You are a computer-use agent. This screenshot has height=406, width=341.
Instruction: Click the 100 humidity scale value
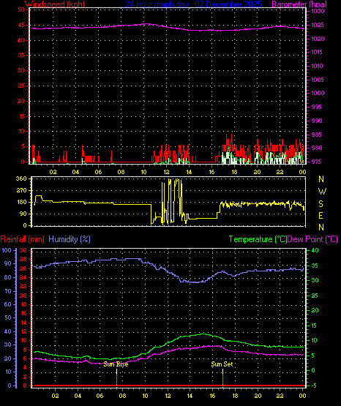click(x=7, y=250)
